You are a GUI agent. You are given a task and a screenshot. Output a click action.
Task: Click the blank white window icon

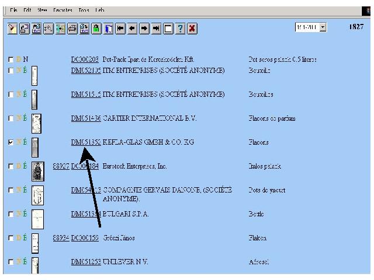click(x=168, y=29)
